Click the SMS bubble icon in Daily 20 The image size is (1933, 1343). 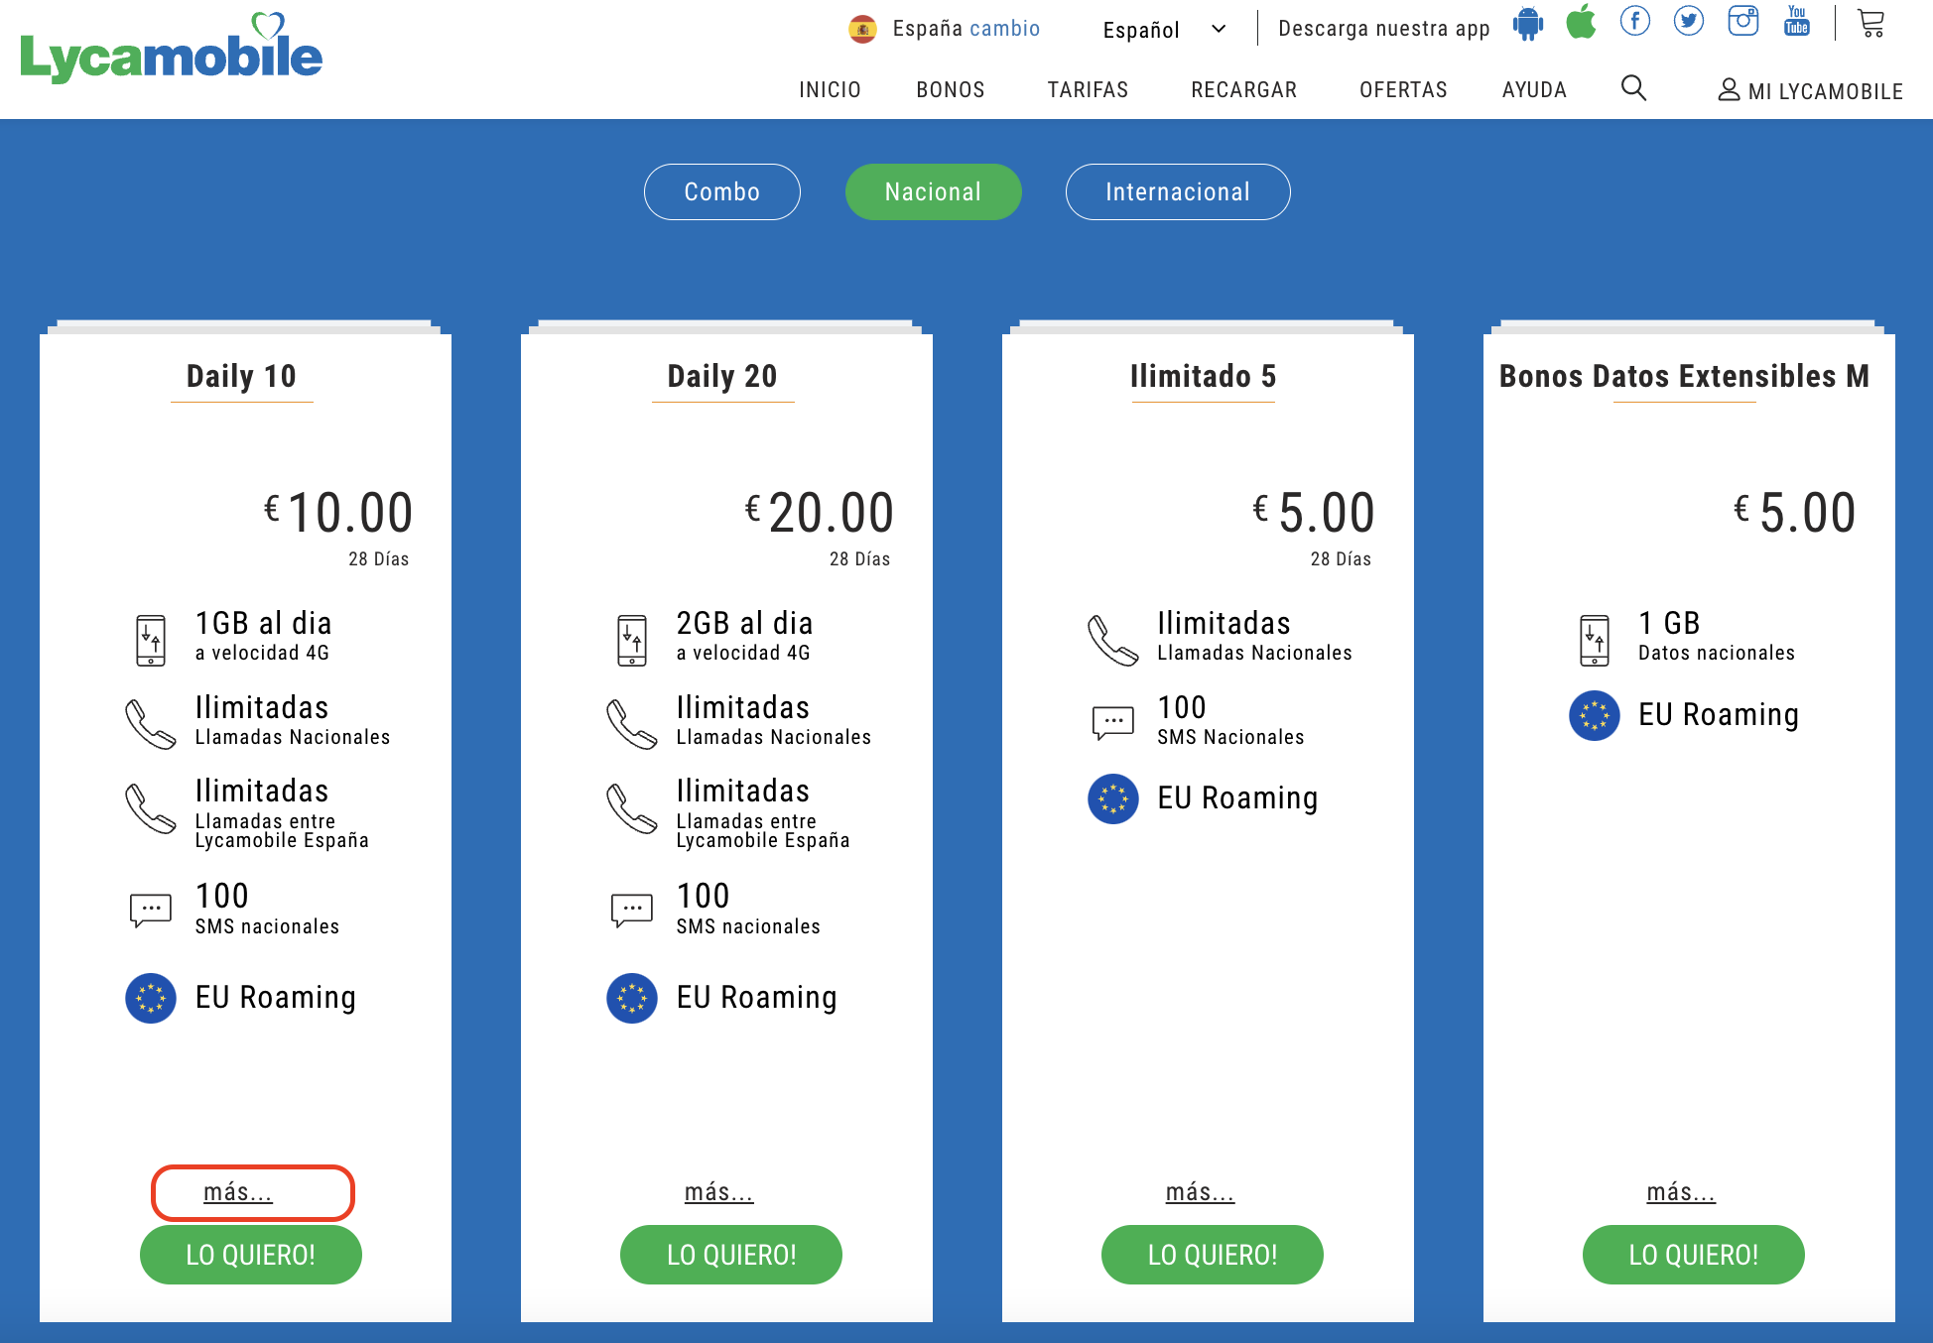[x=632, y=910]
